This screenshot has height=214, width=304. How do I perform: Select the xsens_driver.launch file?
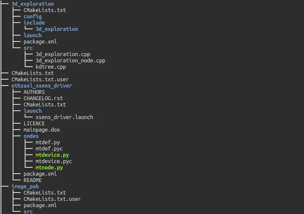64,117
